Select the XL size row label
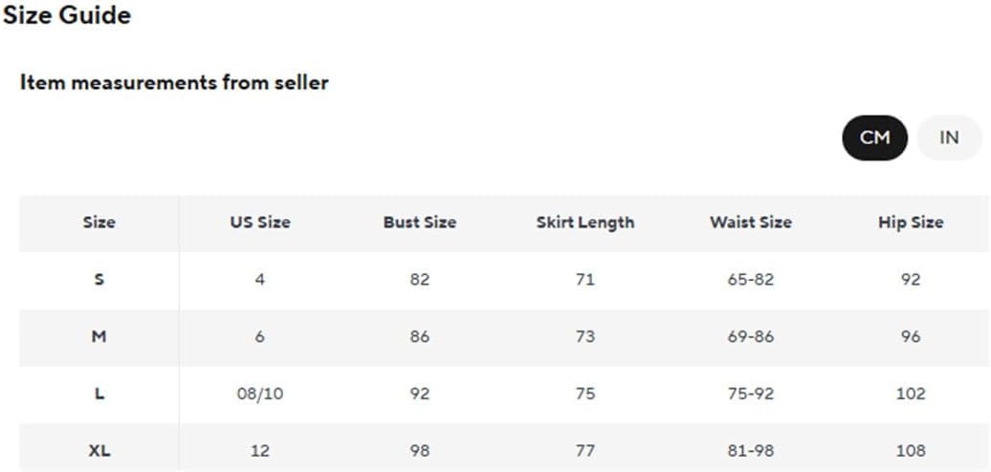 [x=99, y=451]
